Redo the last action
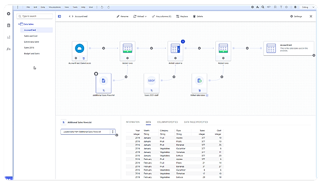The height and width of the screenshot is (185, 322). click(109, 7)
